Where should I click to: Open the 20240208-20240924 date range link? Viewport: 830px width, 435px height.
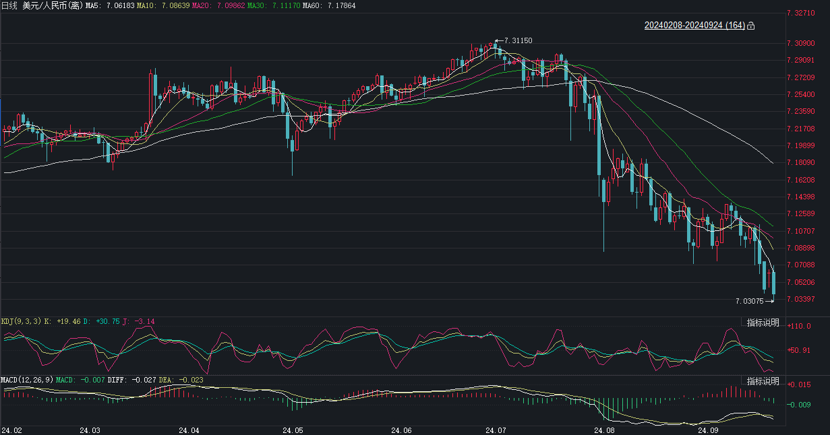click(x=694, y=26)
